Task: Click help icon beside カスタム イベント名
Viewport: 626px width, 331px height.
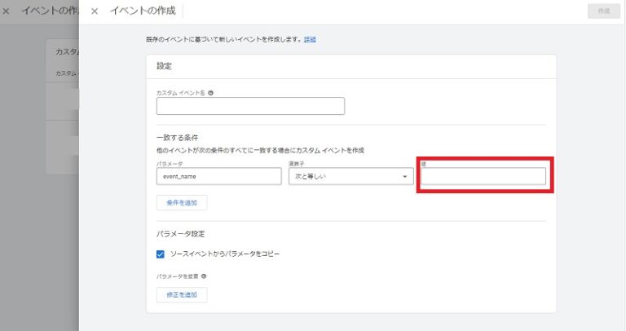Action: [211, 93]
